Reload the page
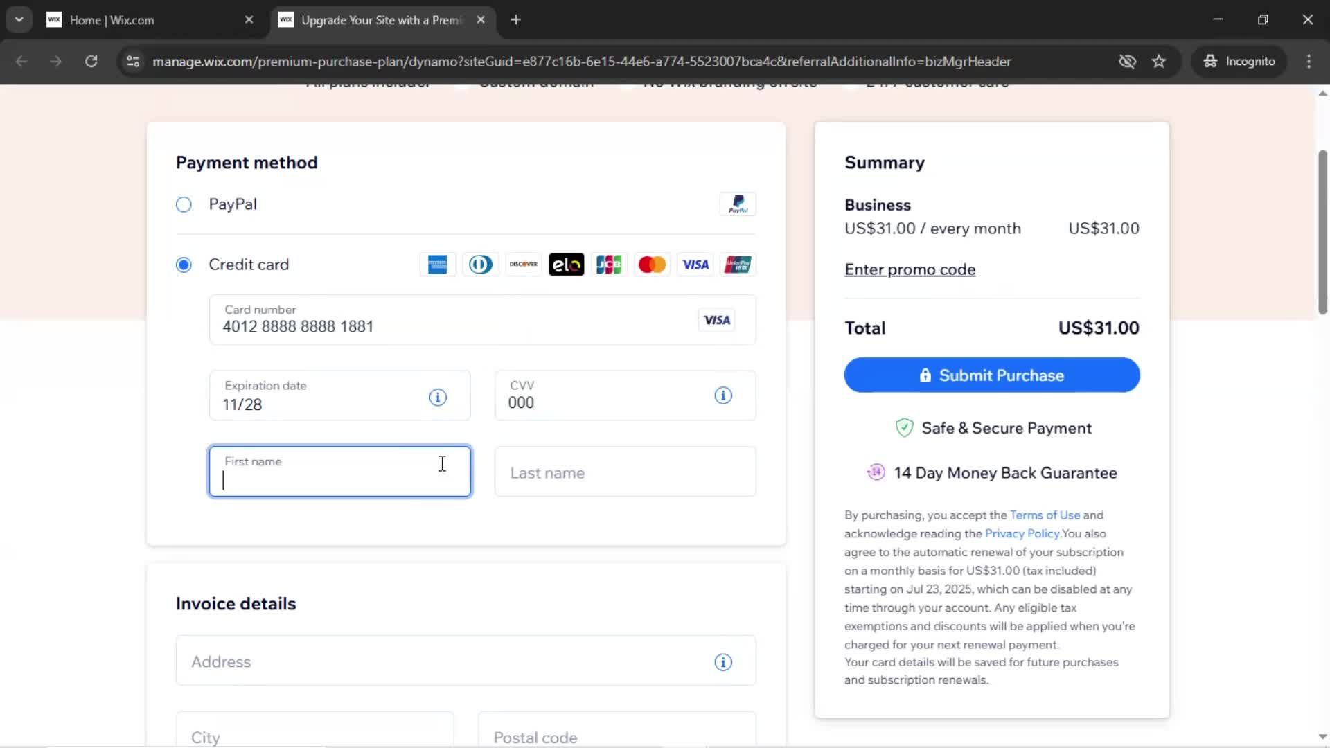Screen dimensions: 1330x748 91,62
